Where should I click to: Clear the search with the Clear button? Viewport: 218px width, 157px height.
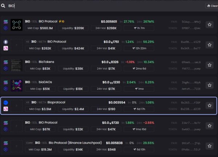[x=212, y=6]
